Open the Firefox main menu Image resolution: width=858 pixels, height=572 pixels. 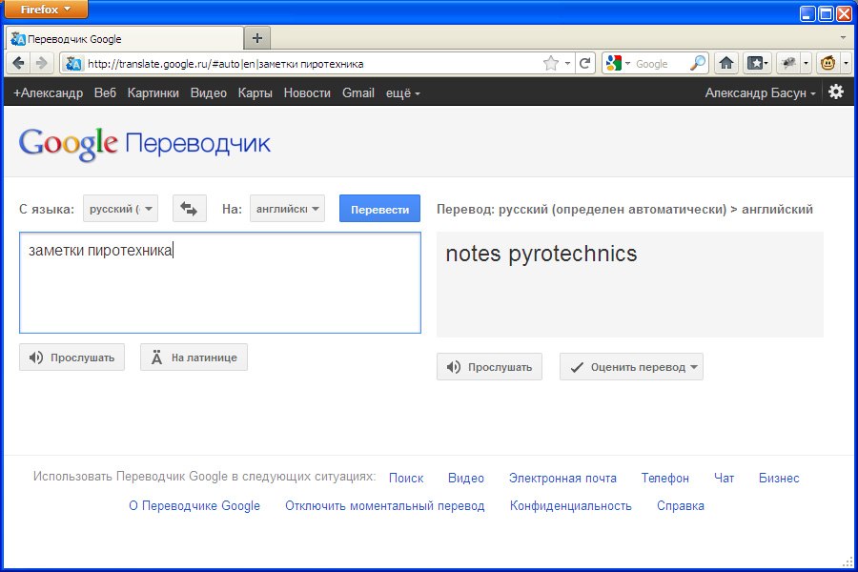pos(47,10)
